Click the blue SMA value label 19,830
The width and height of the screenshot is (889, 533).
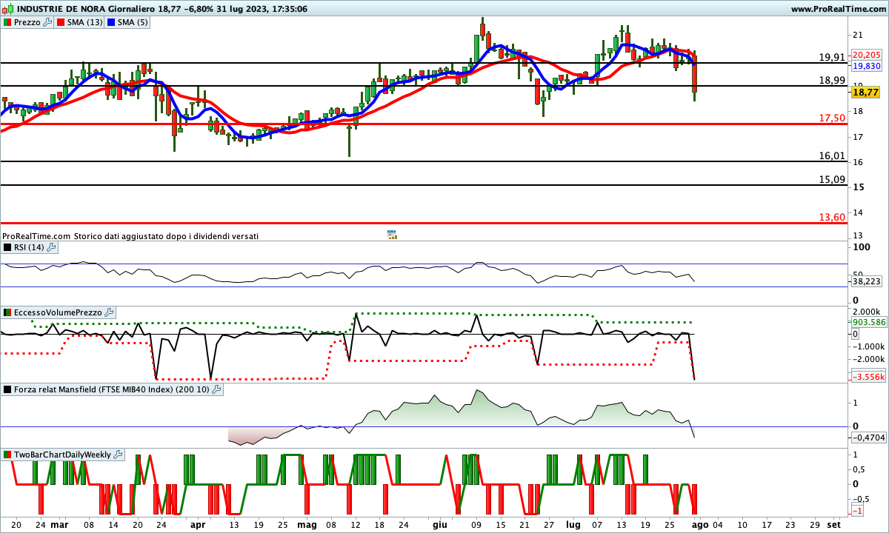866,65
